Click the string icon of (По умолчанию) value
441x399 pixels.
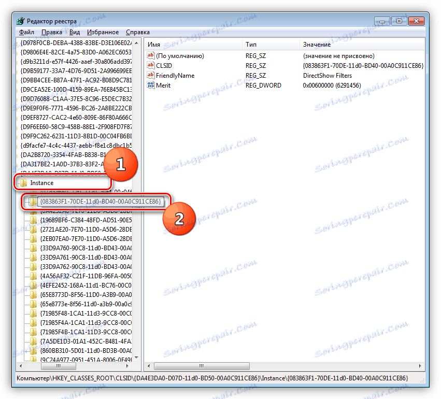pyautogui.click(x=151, y=55)
